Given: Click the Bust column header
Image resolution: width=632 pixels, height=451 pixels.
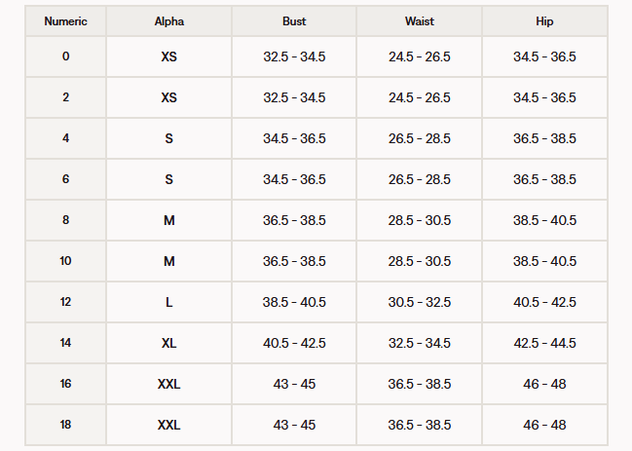Looking at the screenshot, I should 294,20.
